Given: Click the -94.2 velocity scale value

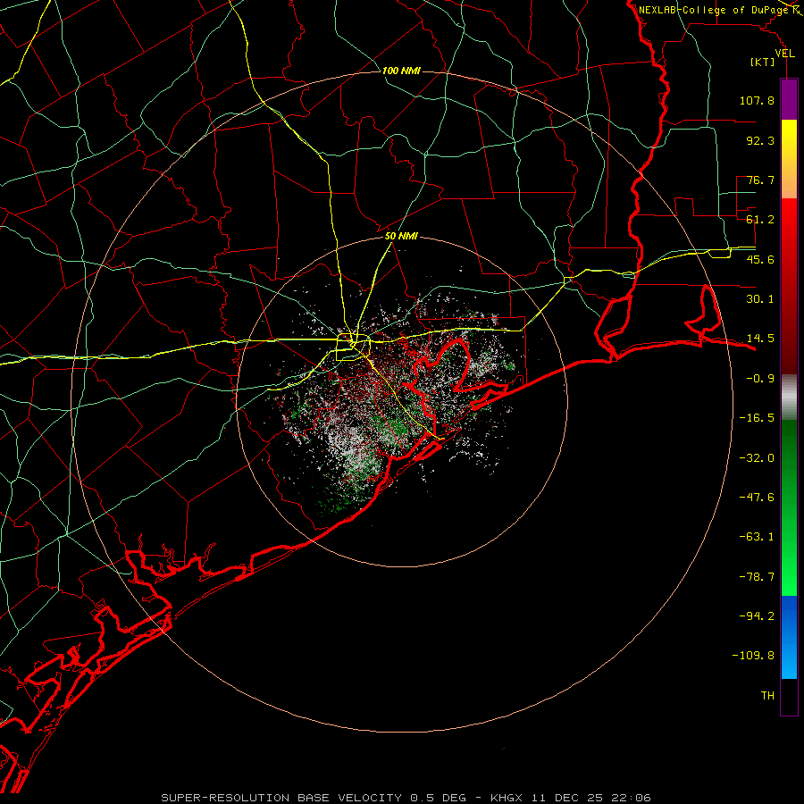Looking at the screenshot, I should tap(757, 616).
